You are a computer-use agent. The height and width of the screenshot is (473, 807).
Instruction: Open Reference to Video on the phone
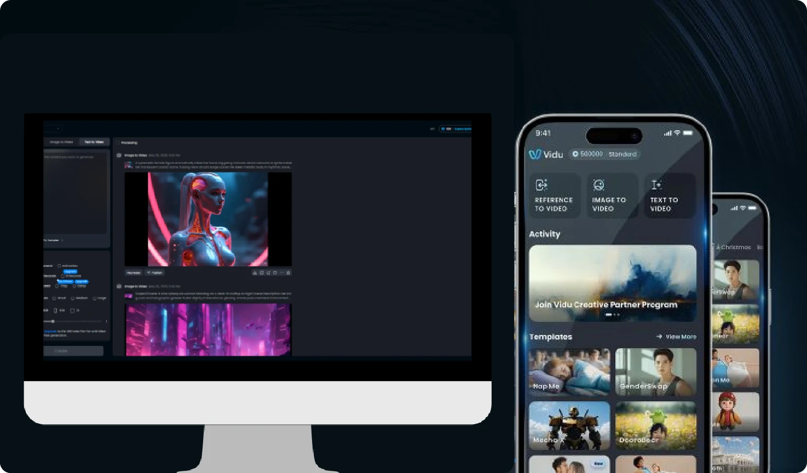pos(555,195)
